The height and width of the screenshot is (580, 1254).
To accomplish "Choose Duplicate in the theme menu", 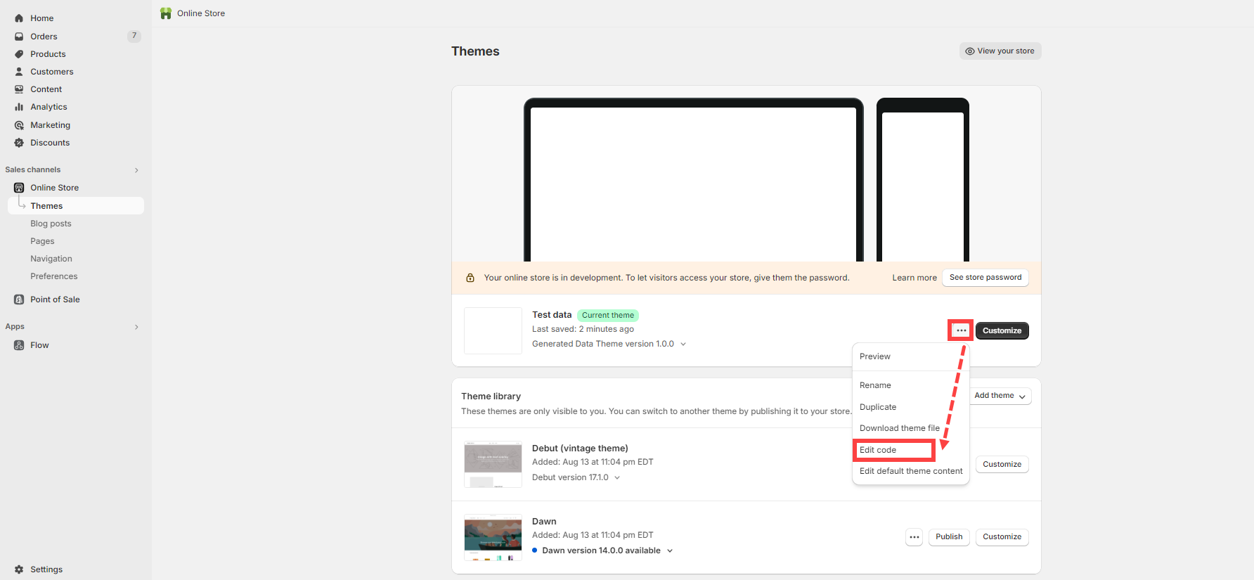I will [878, 407].
